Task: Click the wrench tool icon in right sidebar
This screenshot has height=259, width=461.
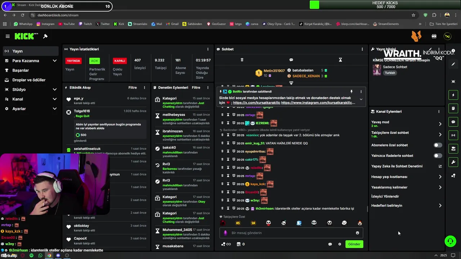Action: pos(453,162)
